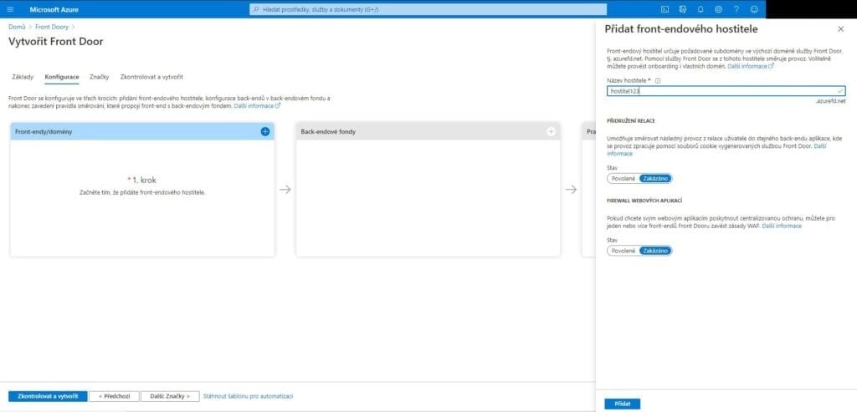Click the Další: Značky button
This screenshot has height=412, width=857.
click(170, 396)
